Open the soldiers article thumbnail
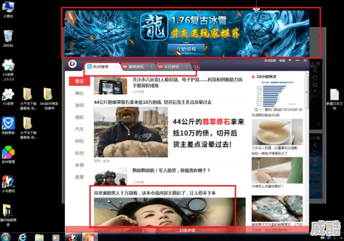 coord(111,177)
